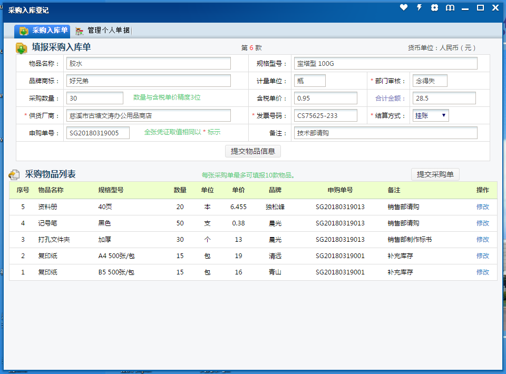Image resolution: width=506 pixels, height=374 pixels.
Task: Click the heart favorite icon in title bar
Action: coord(404,7)
